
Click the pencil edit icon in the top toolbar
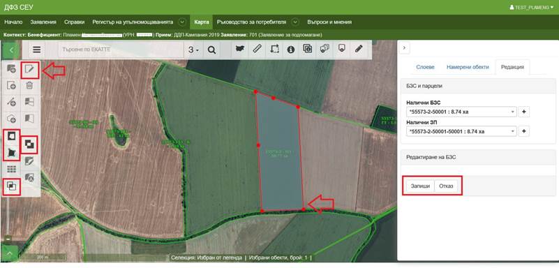tap(358, 50)
